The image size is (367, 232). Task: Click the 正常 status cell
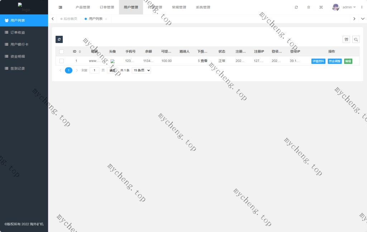pos(222,61)
